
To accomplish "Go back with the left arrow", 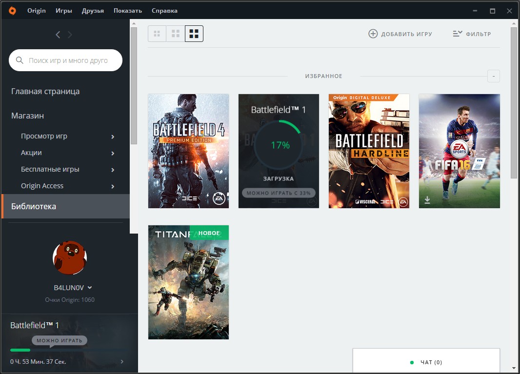I will point(58,35).
